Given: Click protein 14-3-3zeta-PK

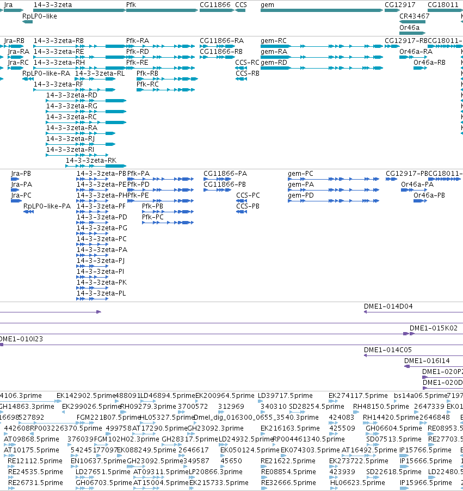Looking at the screenshot, I should [x=102, y=283].
